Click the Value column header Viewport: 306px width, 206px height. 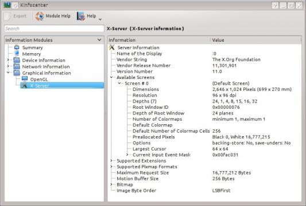coord(256,40)
